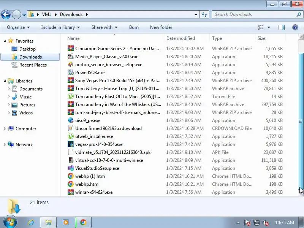Image resolution: width=304 pixels, height=228 pixels.
Task: Click the Action Center flag icon
Action: click(x=247, y=223)
